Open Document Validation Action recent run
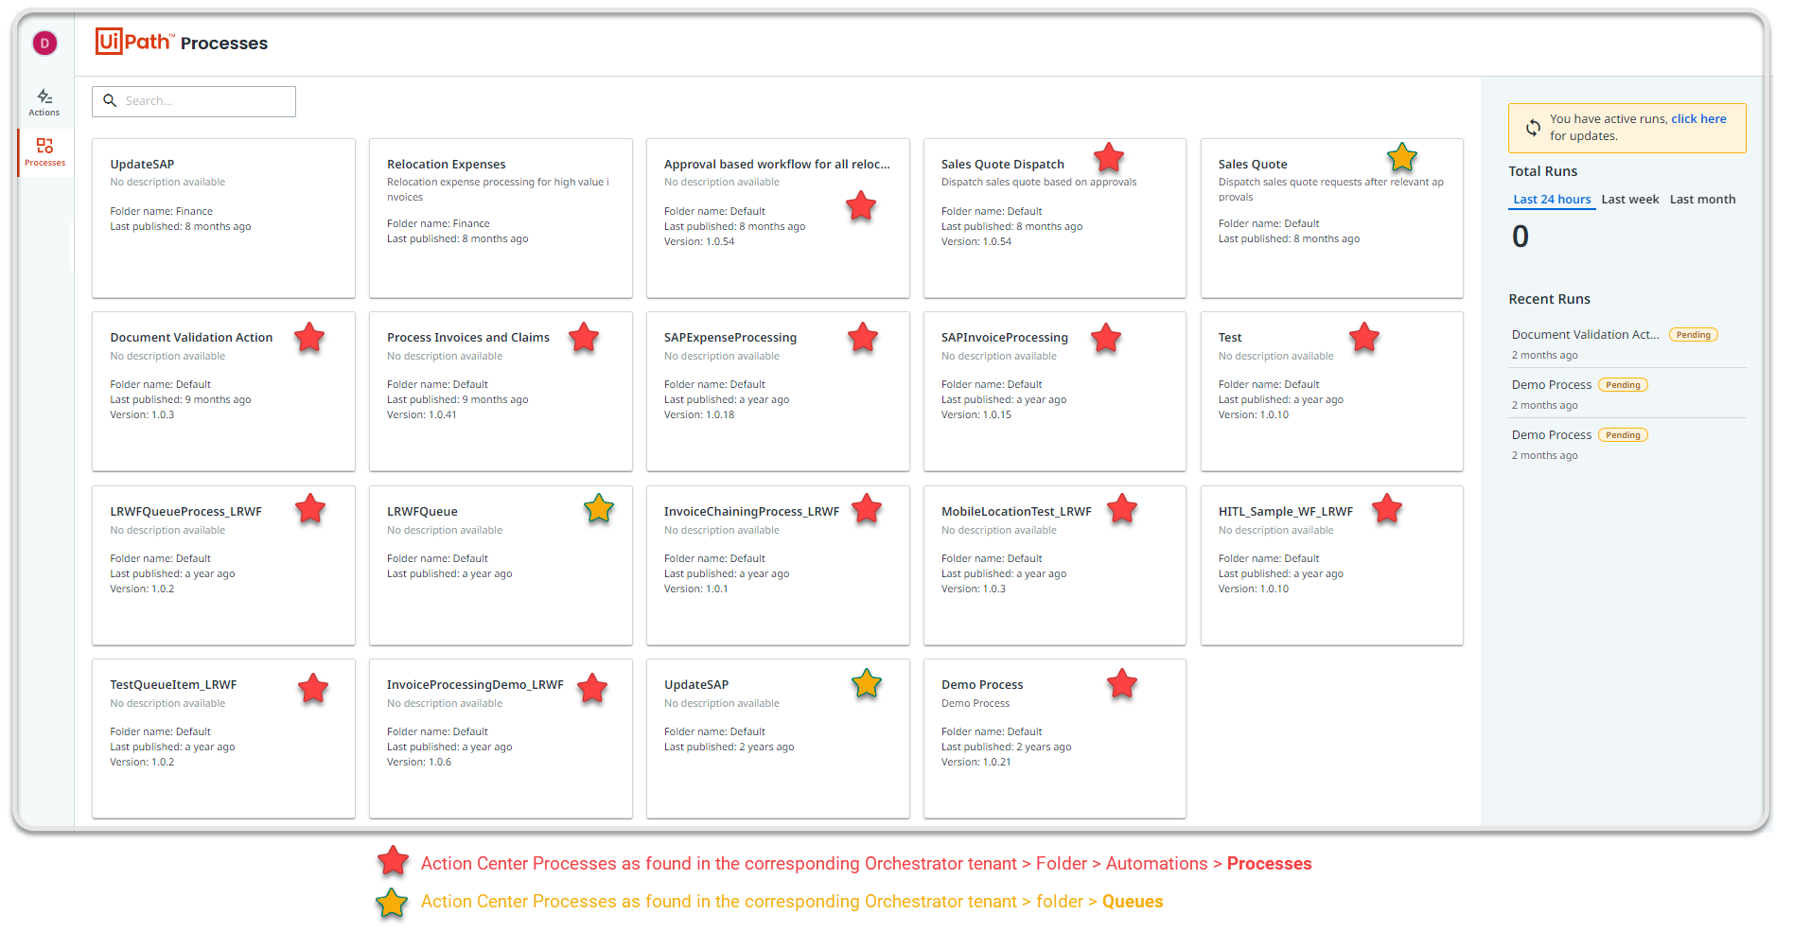Screen dimensions: 1793x932 [x=1585, y=335]
